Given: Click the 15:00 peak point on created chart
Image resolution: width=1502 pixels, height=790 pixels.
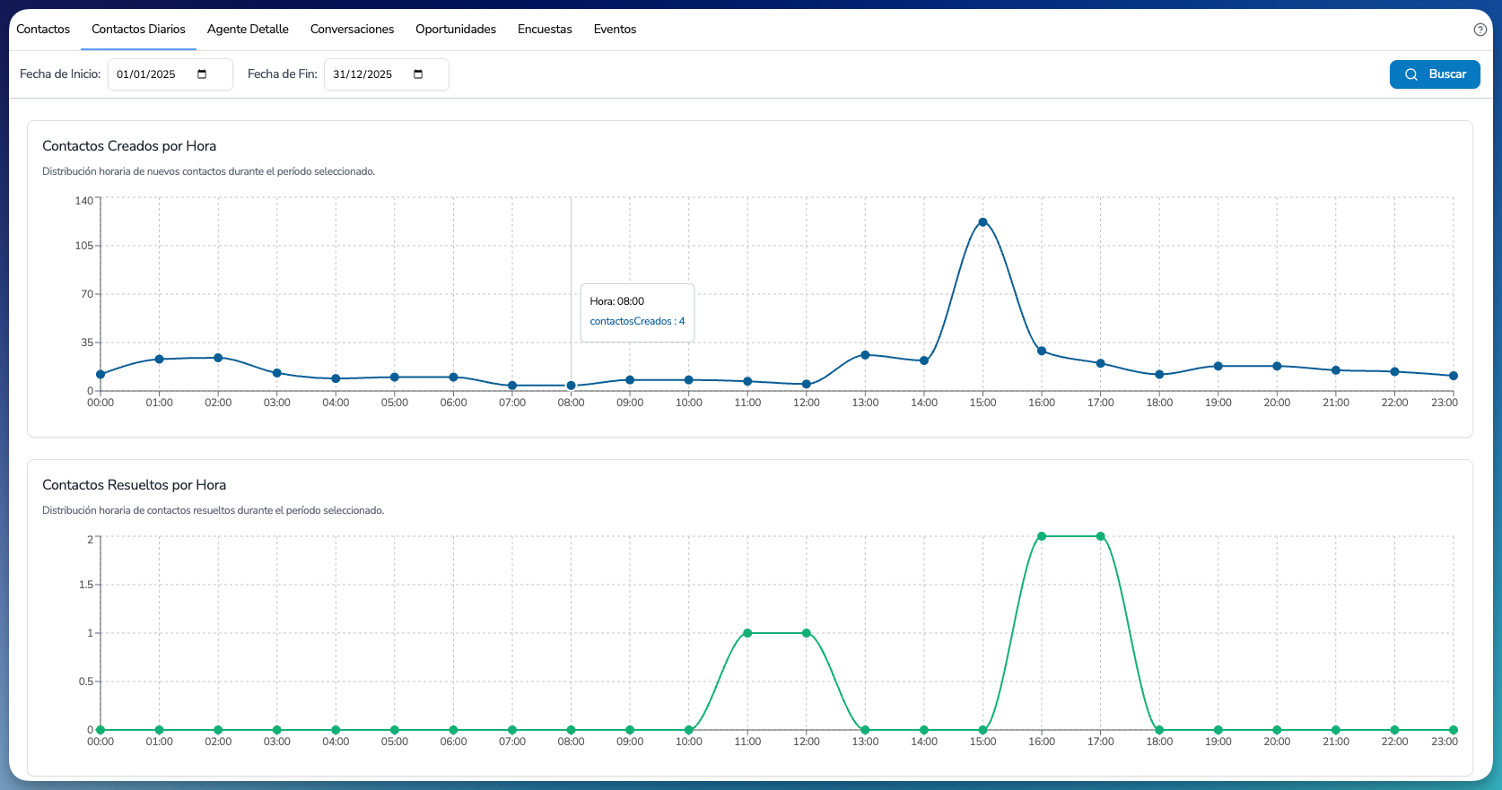Looking at the screenshot, I should (x=982, y=222).
